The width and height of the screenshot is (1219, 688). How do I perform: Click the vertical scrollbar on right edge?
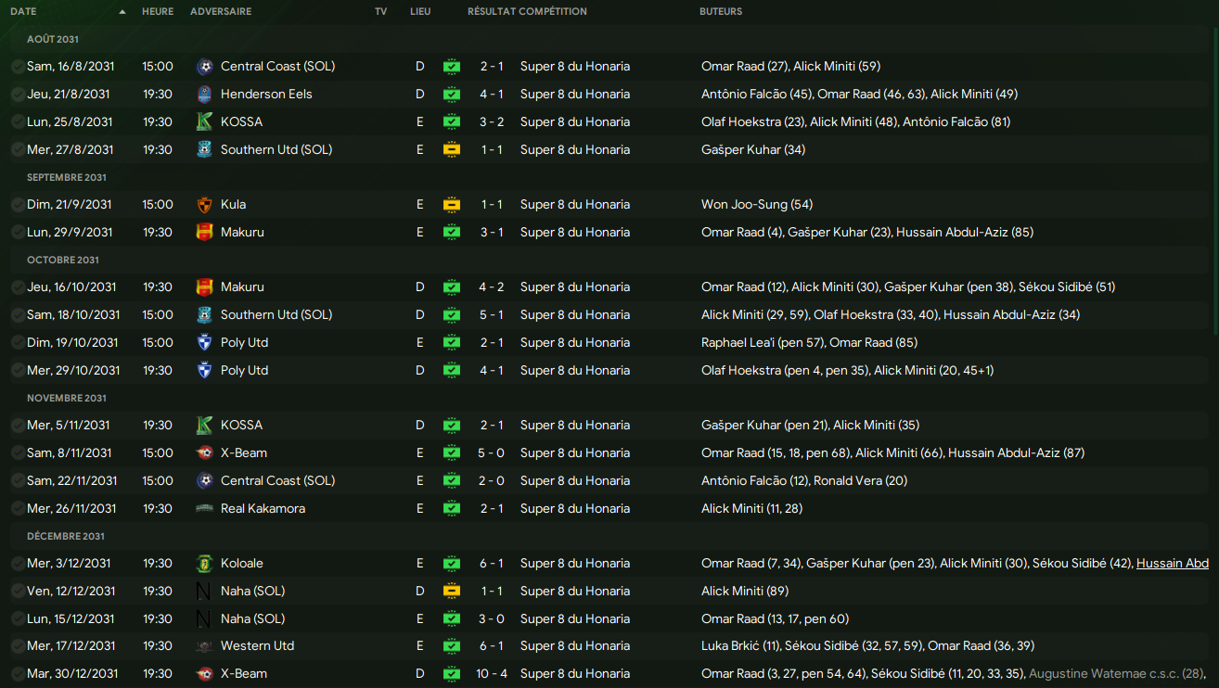[x=1214, y=278]
